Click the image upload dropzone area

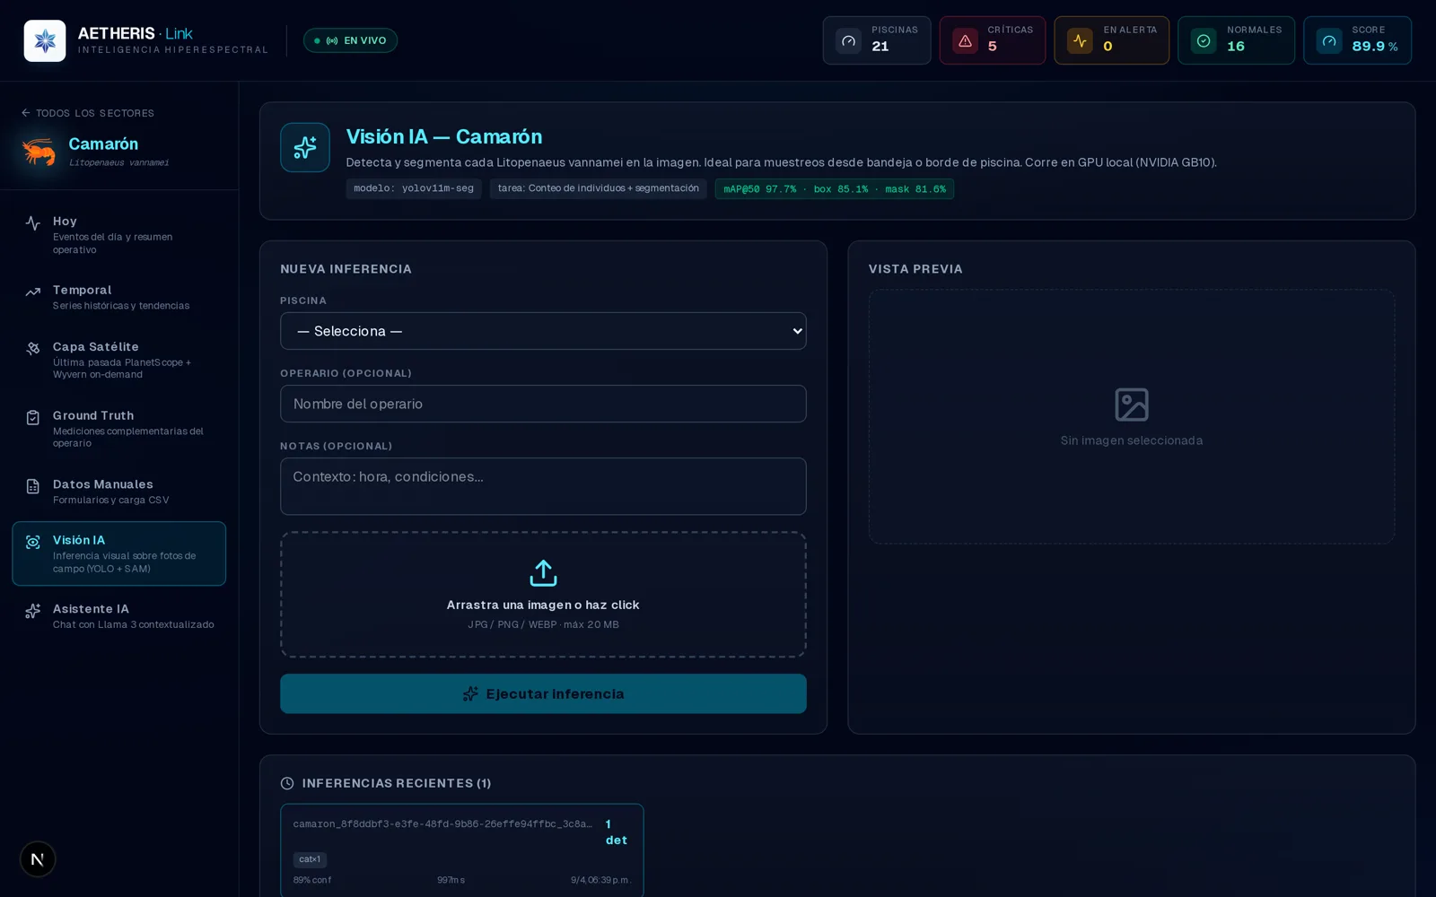tap(543, 595)
